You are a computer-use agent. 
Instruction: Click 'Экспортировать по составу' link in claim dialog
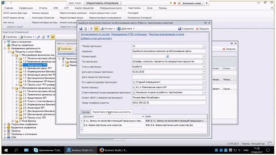coord(95,34)
